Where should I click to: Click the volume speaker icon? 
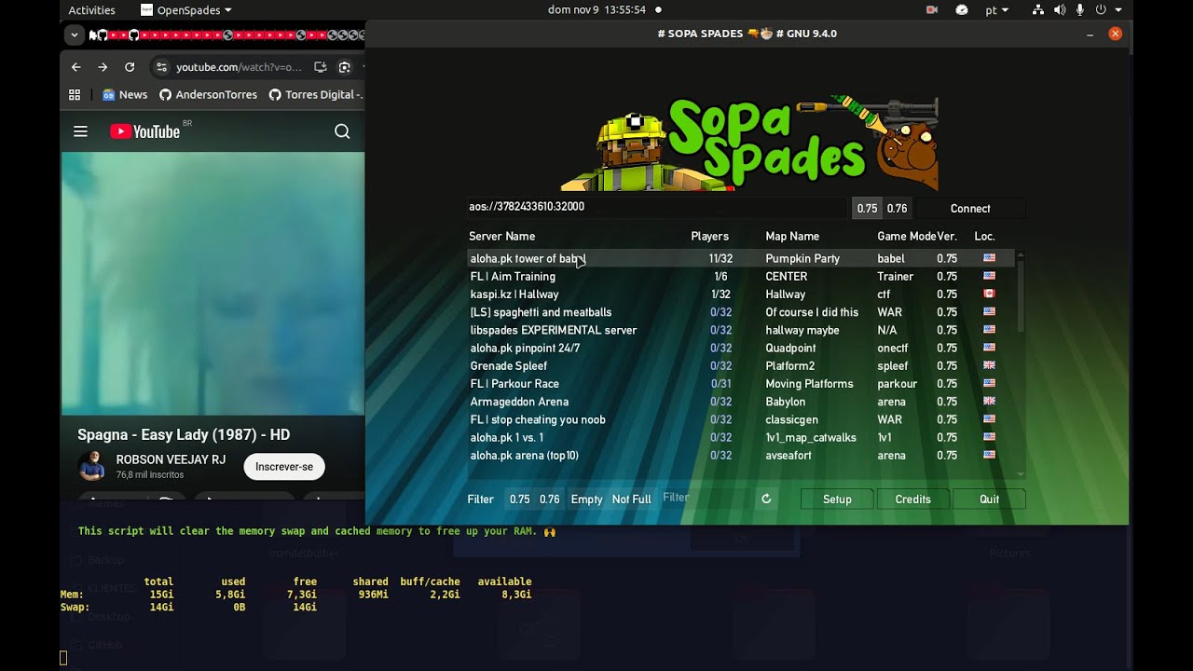pos(1060,10)
